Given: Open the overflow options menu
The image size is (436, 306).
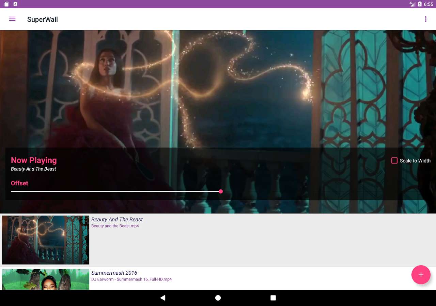Looking at the screenshot, I should click(x=425, y=19).
